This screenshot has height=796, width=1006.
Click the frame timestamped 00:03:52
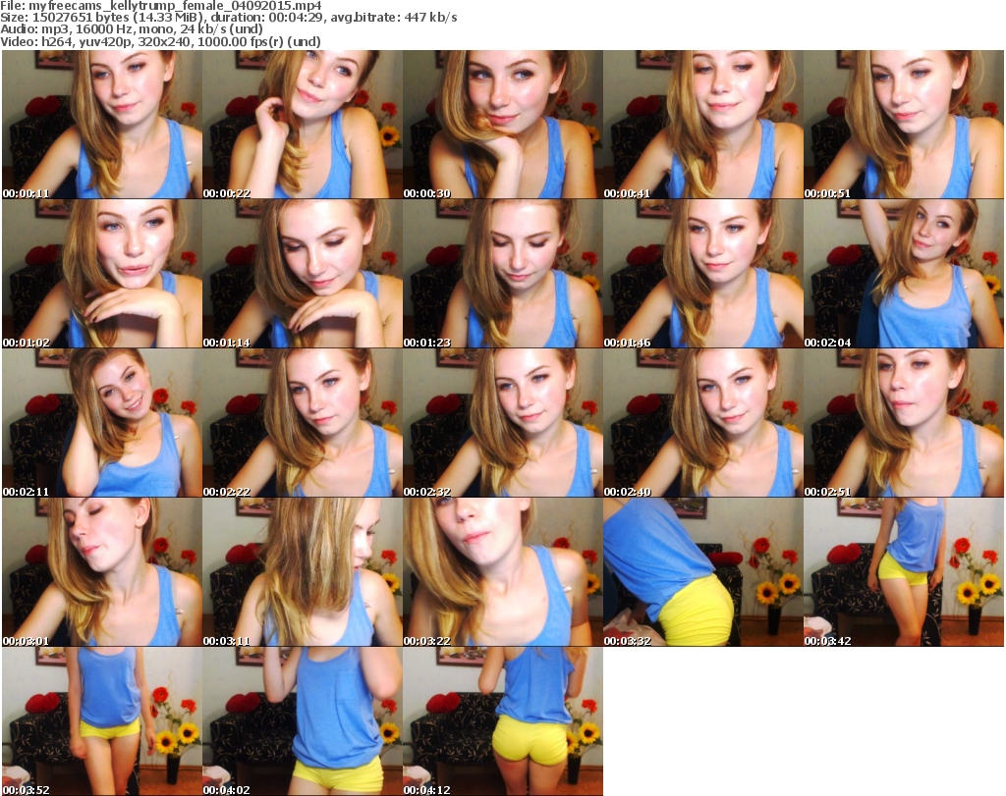click(102, 721)
